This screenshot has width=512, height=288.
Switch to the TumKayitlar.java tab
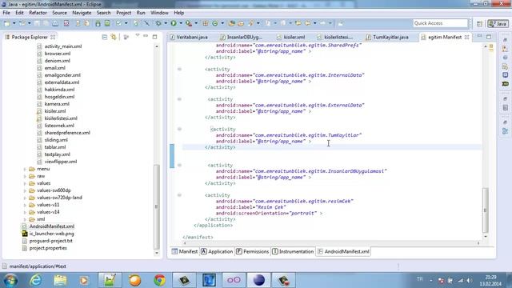click(387, 38)
